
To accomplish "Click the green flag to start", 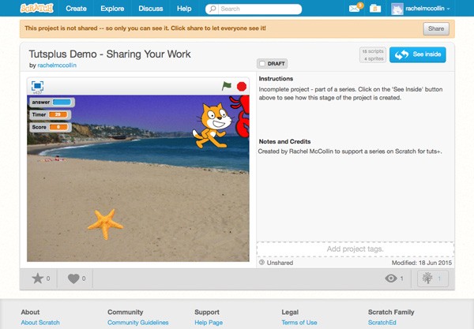I will point(227,86).
